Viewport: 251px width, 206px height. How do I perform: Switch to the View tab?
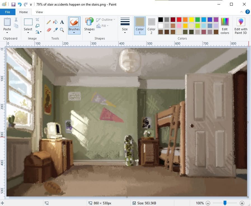[39, 12]
